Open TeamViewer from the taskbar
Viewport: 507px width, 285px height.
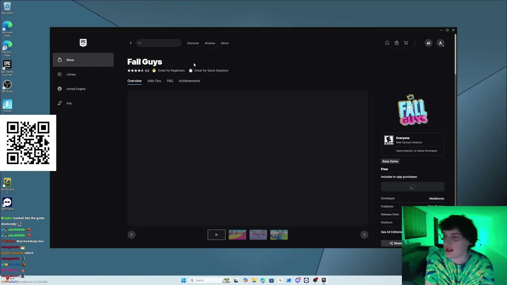pos(306,280)
